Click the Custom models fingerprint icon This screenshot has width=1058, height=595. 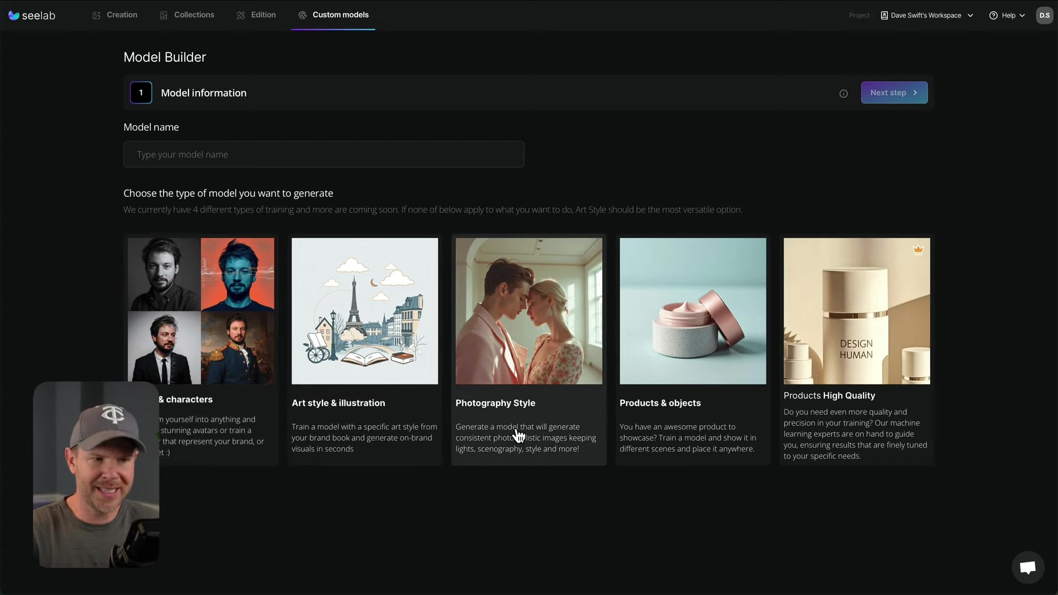click(x=303, y=15)
